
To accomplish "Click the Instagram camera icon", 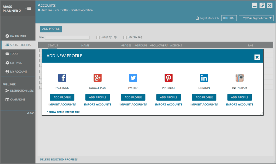I will coord(240,78).
